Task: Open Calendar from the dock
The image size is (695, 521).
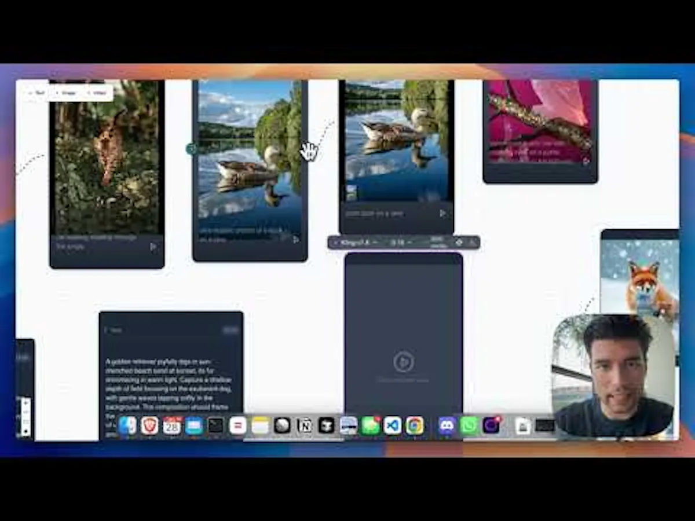Action: [x=172, y=425]
